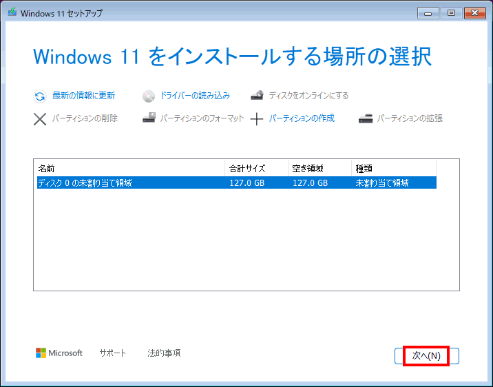The width and height of the screenshot is (493, 387).
Task: Click 127.0 GB free space cell
Action: coord(311,183)
